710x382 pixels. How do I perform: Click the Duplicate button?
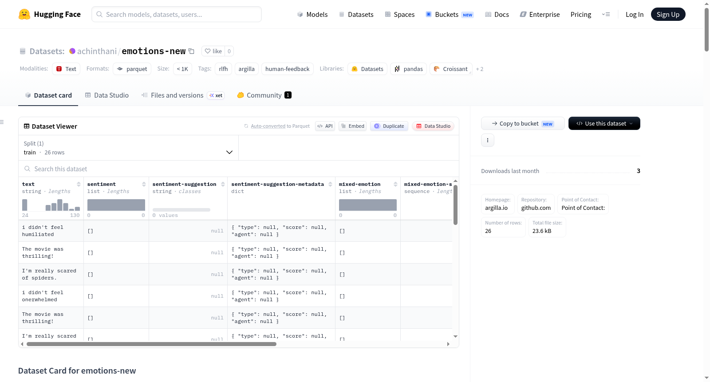tap(389, 126)
